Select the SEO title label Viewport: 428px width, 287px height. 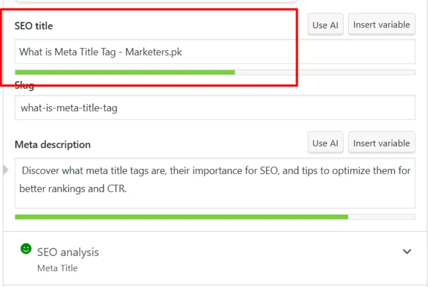click(34, 26)
